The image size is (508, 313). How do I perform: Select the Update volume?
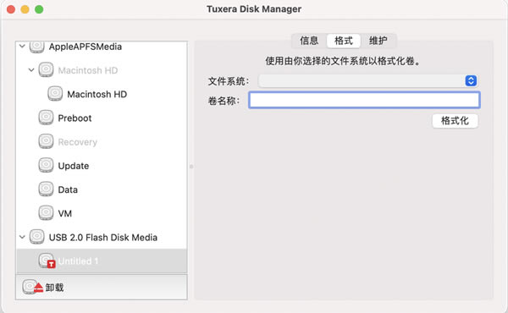[x=74, y=166]
